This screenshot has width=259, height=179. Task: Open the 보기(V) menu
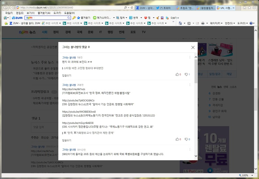[x=31, y=13]
